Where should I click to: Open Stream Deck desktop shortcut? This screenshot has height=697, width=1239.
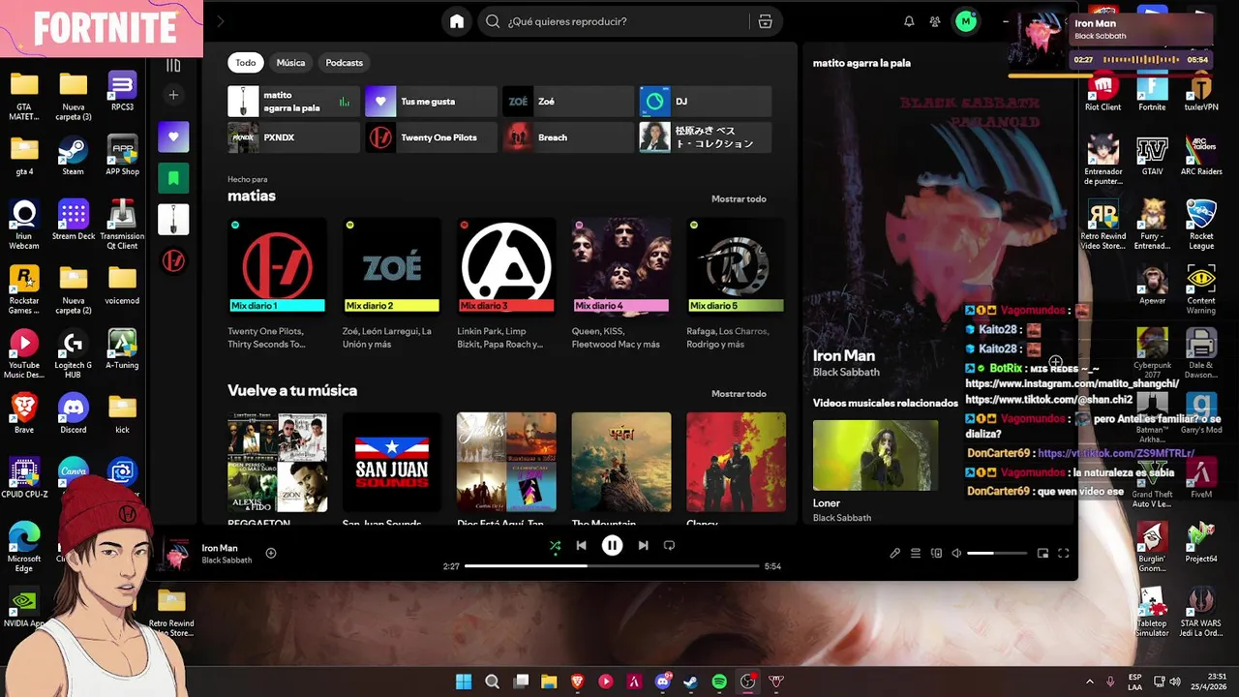coord(73,220)
